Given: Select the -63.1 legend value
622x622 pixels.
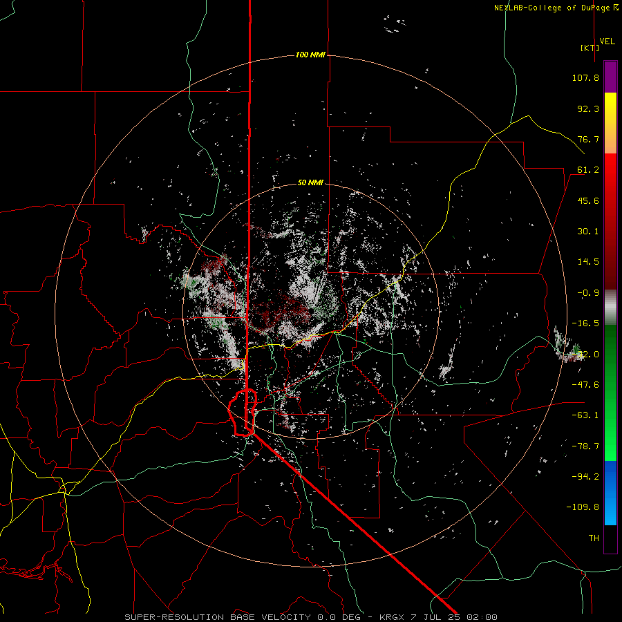Looking at the screenshot, I should click(585, 415).
